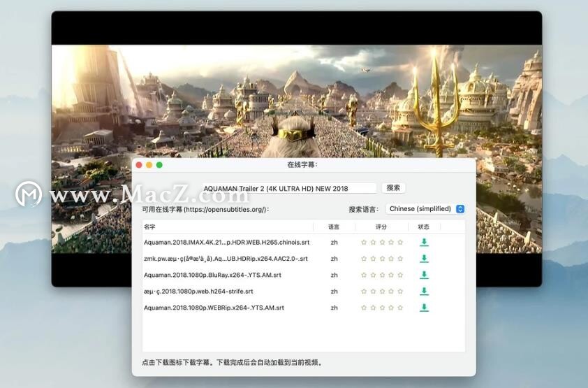This screenshot has height=388, width=588.
Task: Click rating stars of WEBRip.x264 row
Action: [382, 308]
